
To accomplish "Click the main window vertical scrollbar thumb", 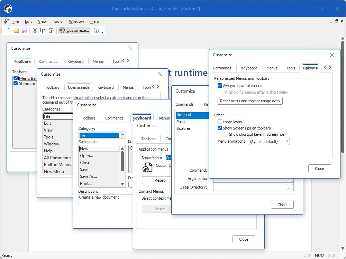I will pyautogui.click(x=343, y=96).
